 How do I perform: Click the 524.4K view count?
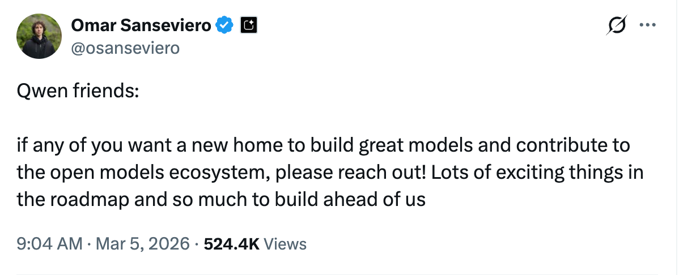coord(231,244)
